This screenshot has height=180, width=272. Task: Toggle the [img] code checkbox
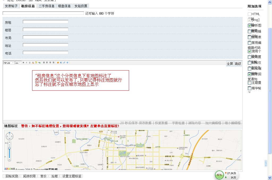(x=249, y=20)
